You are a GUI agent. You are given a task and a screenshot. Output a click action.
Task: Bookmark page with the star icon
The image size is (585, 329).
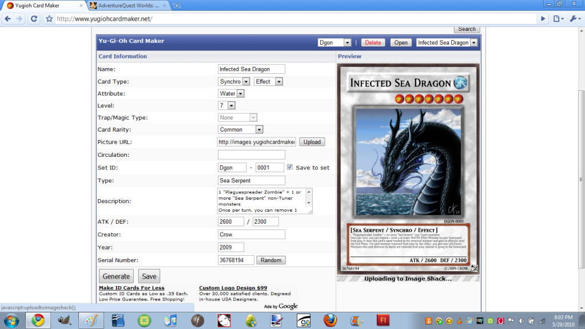49,18
